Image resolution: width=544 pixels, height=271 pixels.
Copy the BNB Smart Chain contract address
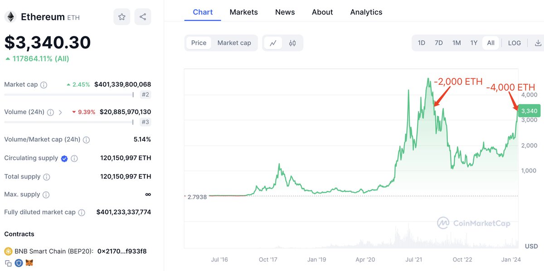click(8, 263)
